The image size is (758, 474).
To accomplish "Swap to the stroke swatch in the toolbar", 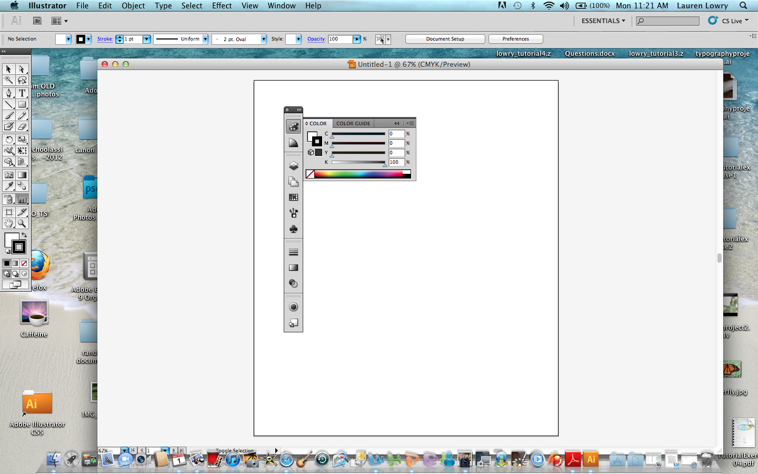I will [19, 248].
